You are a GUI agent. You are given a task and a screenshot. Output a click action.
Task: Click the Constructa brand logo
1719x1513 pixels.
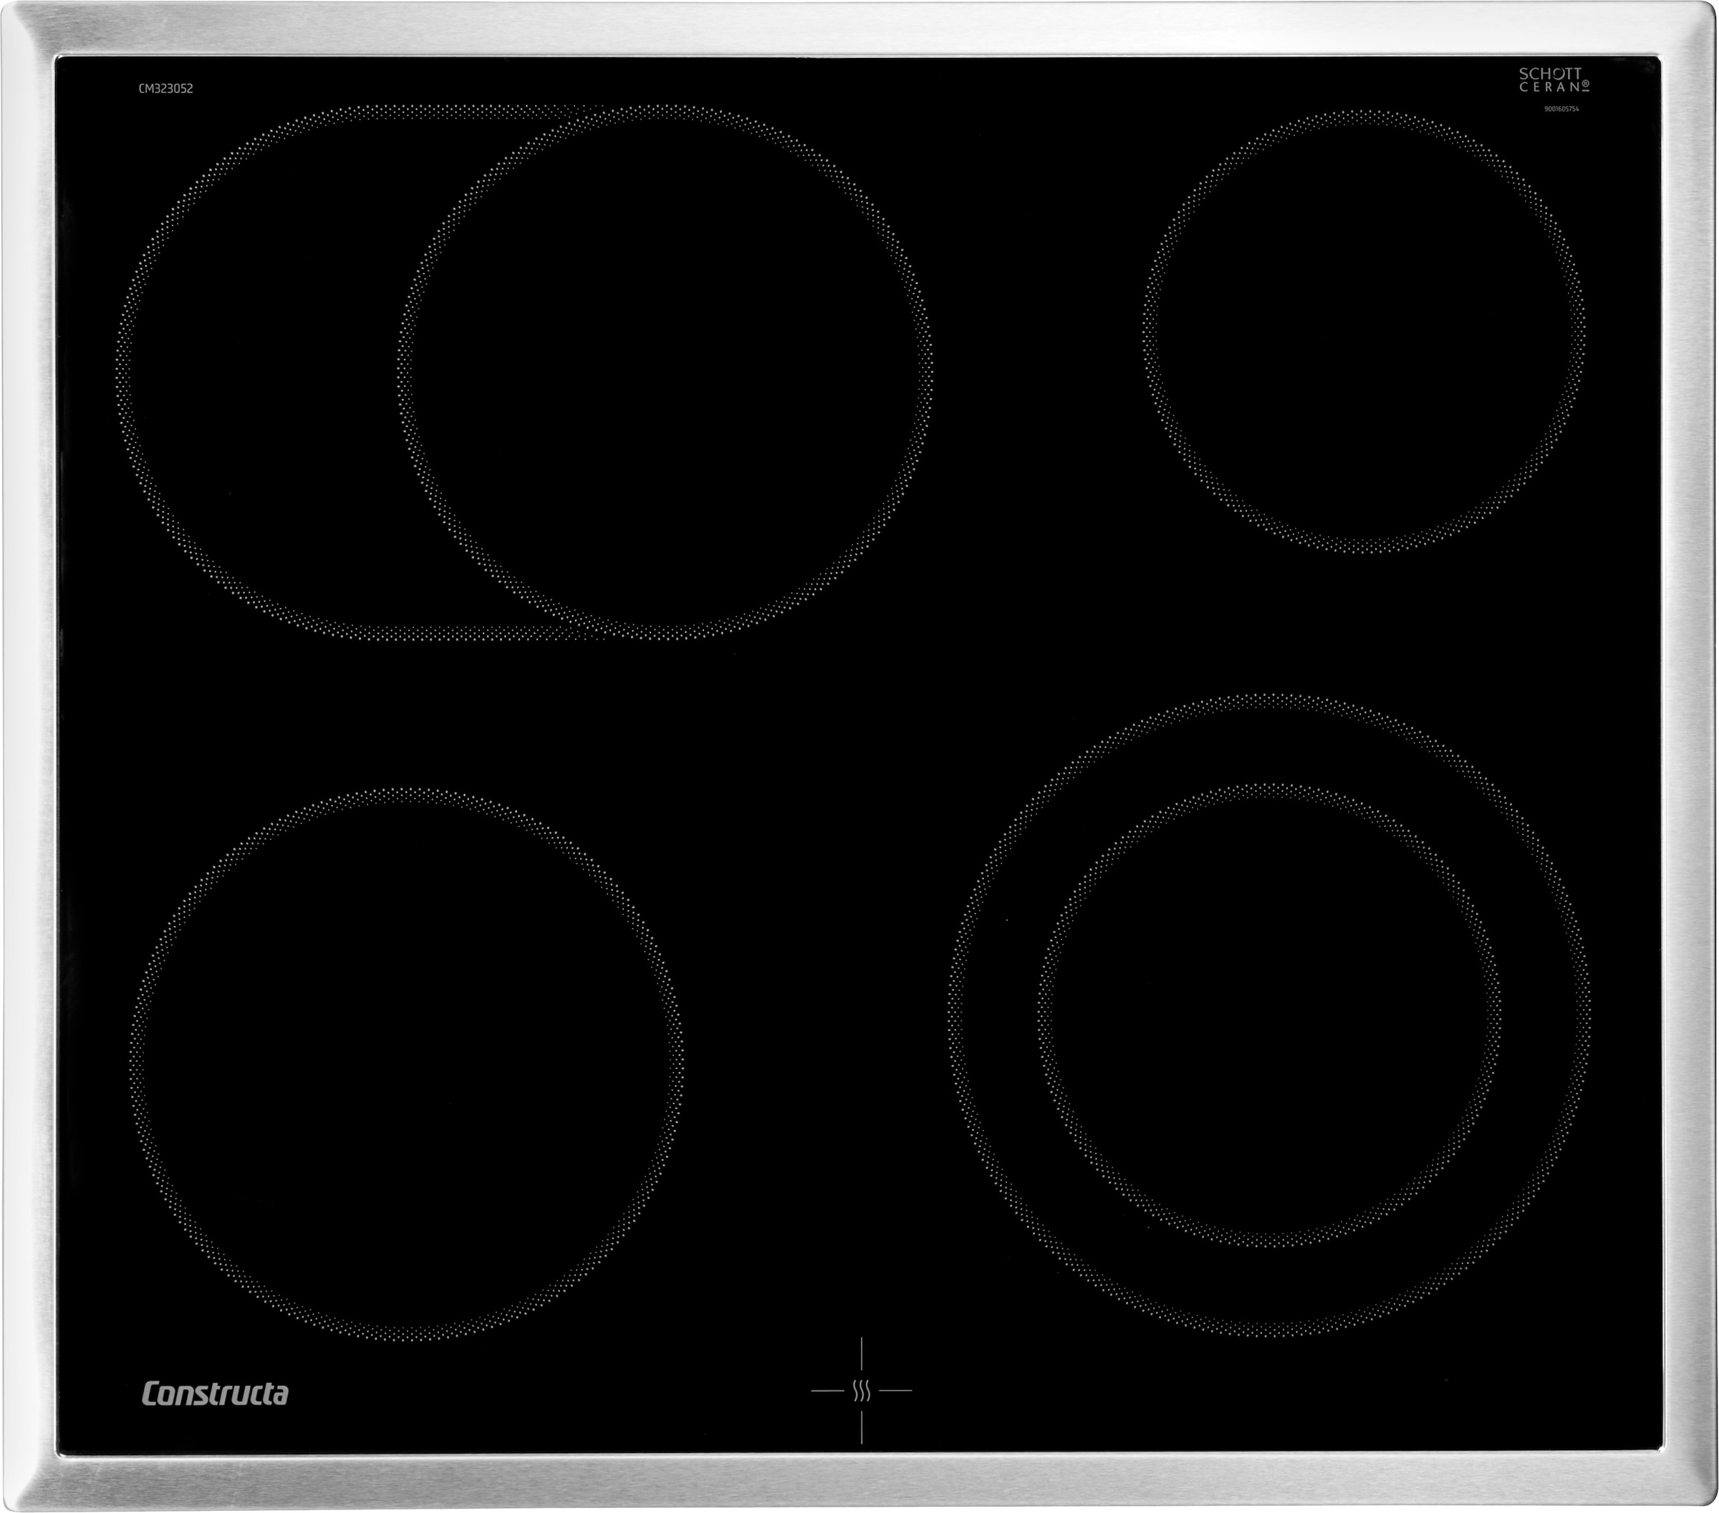(x=216, y=1393)
